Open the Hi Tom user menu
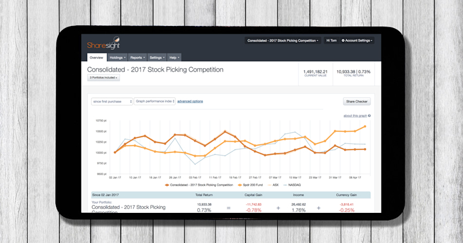The image size is (463, 243). point(331,41)
